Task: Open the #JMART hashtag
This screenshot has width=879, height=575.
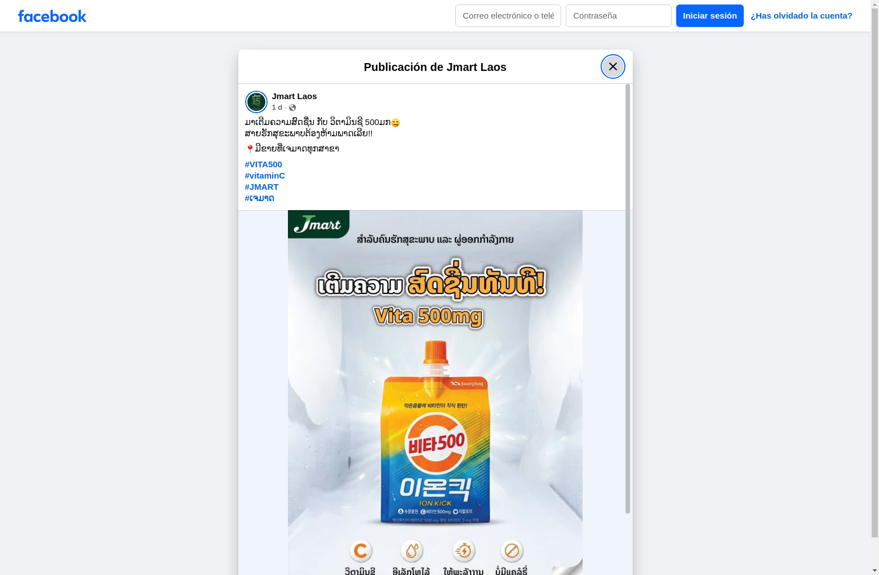Action: click(261, 187)
